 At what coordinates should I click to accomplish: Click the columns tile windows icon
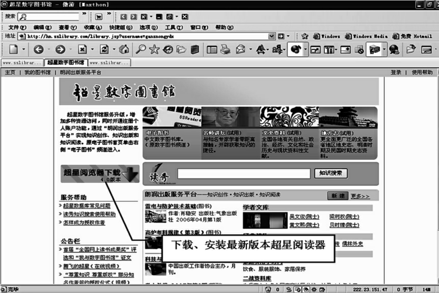pyautogui.click(x=329, y=50)
